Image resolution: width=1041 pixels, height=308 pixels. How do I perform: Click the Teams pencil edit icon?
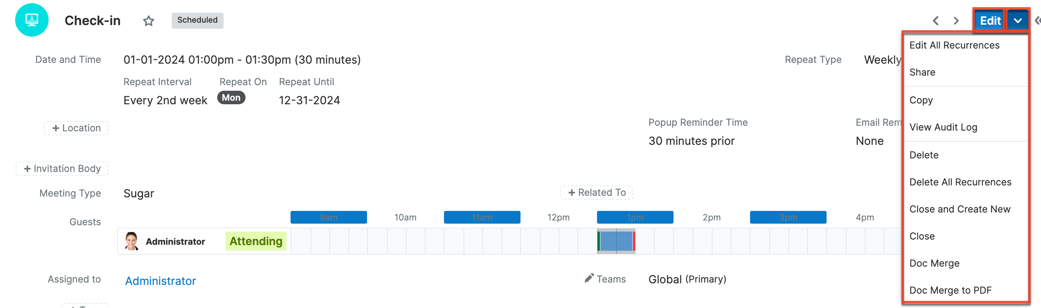[x=589, y=278]
